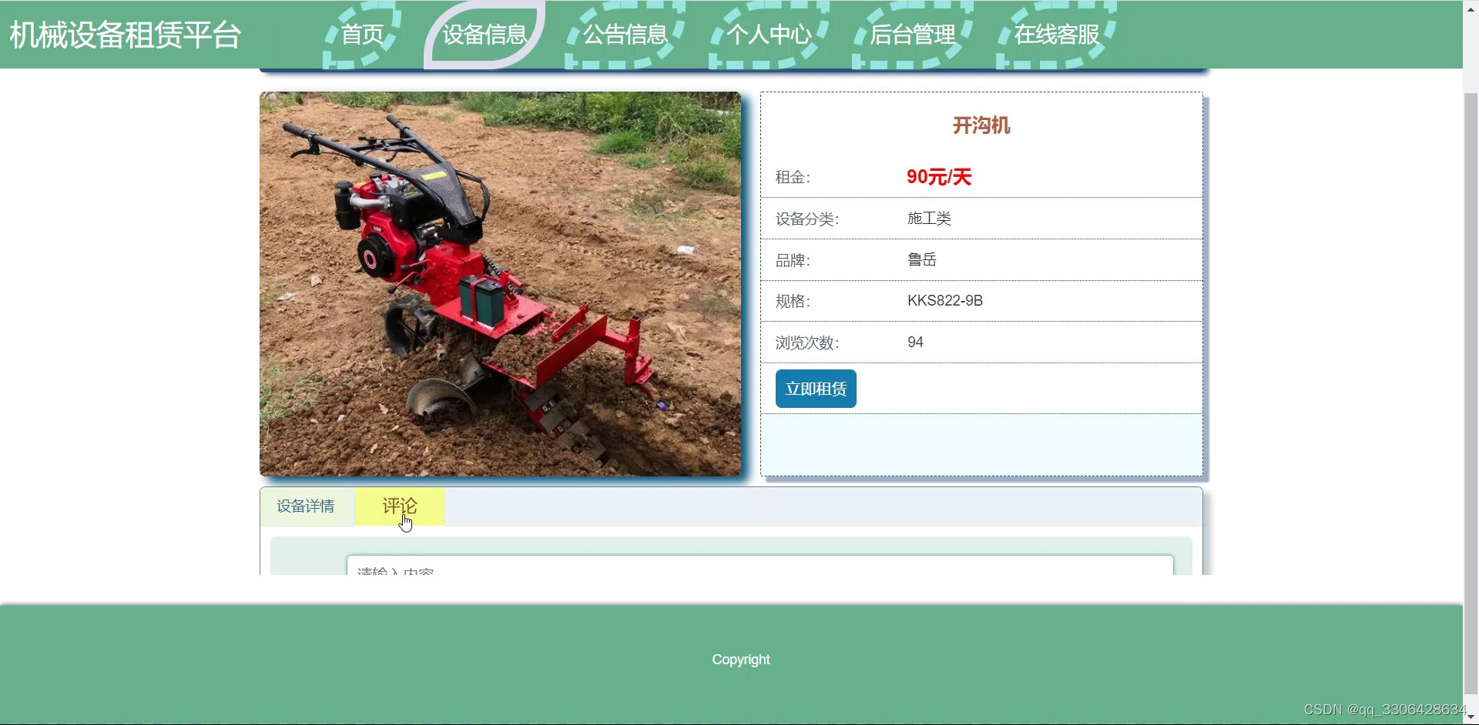The image size is (1479, 725).
Task: Click the 90元/天 rental price
Action: pyautogui.click(x=939, y=176)
